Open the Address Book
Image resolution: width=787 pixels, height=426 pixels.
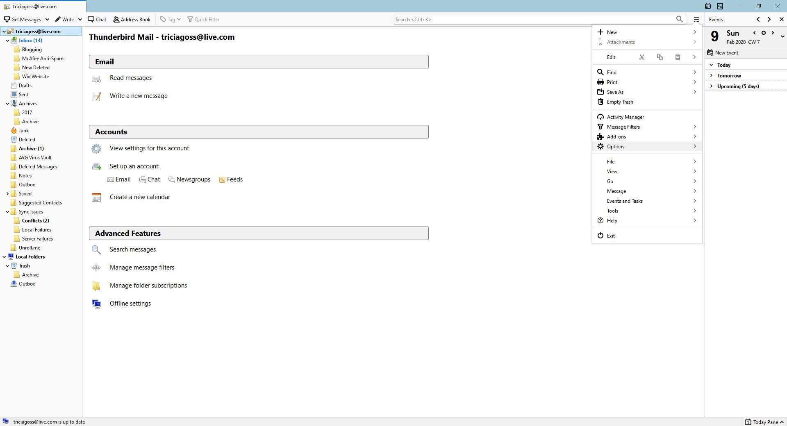[132, 19]
